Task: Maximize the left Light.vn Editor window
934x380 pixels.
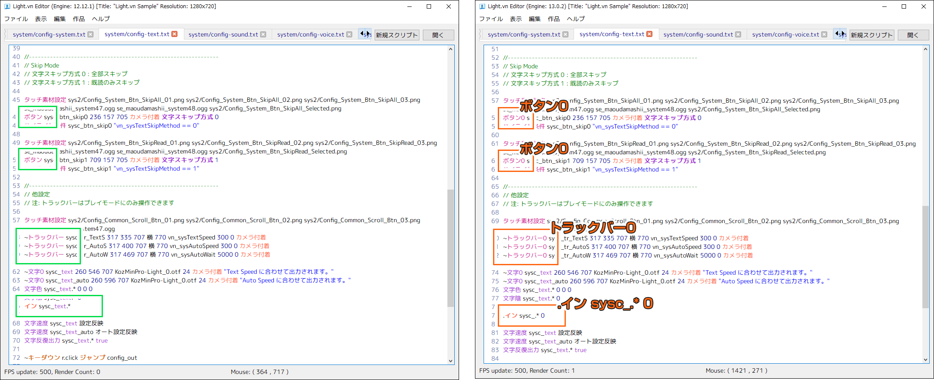Action: [429, 6]
